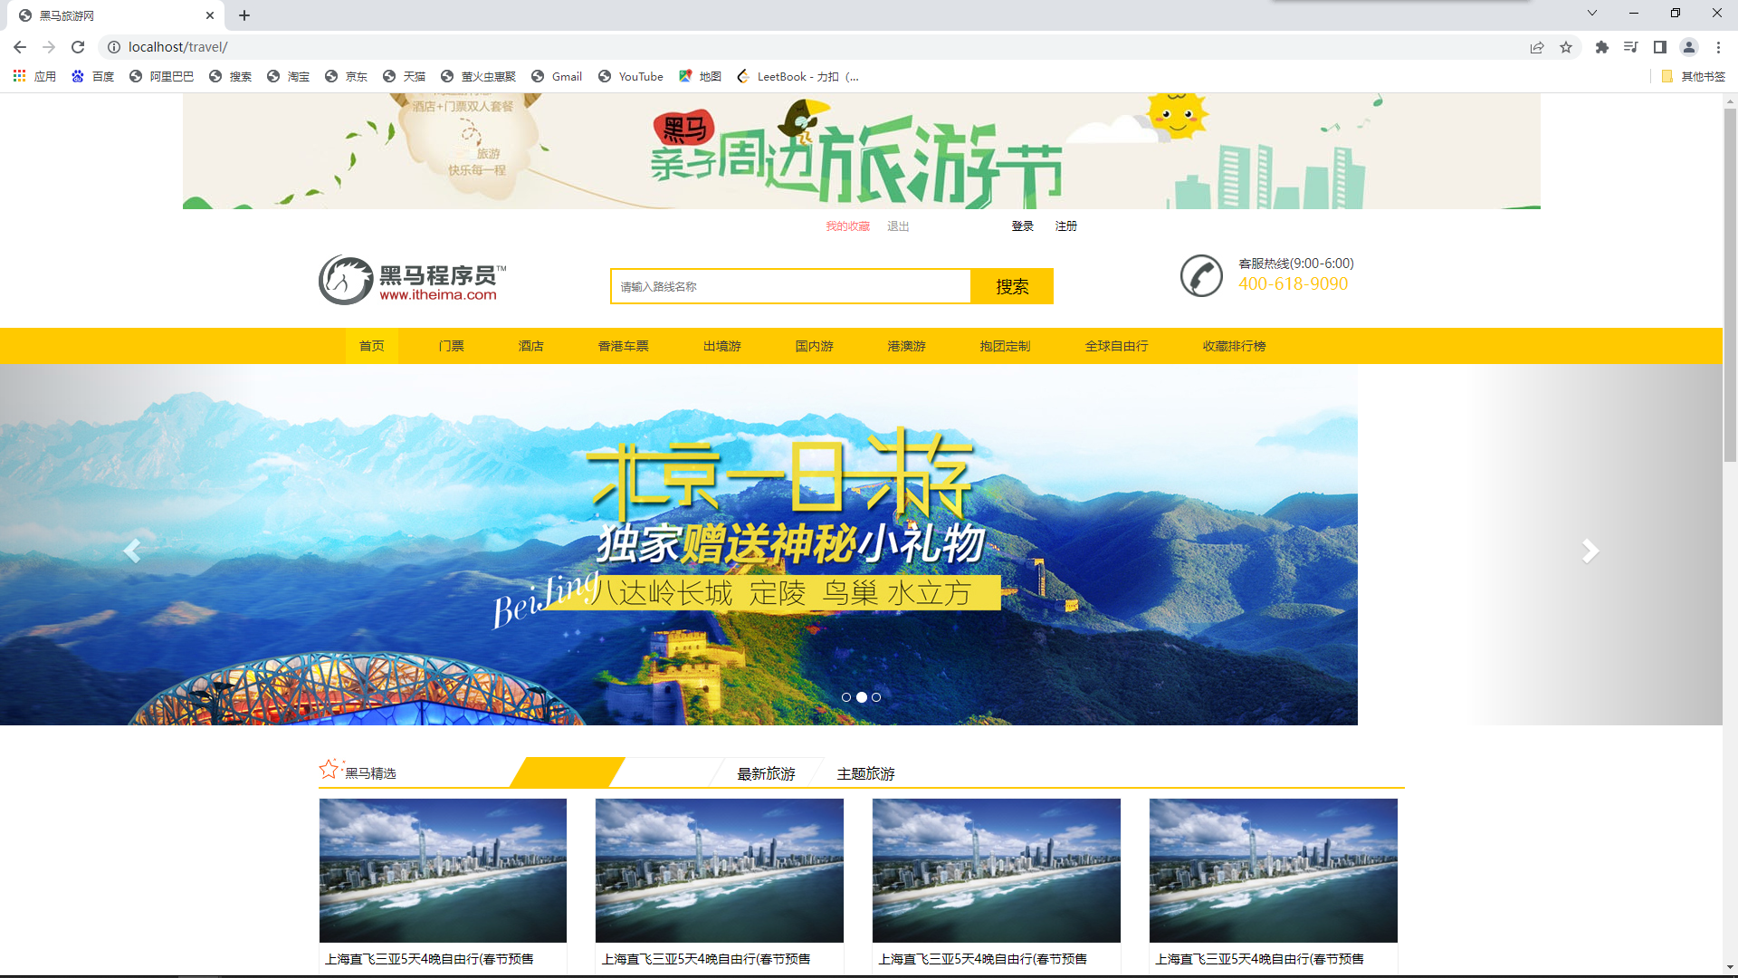Screen dimensions: 1738x978
Task: Switch to the 最新旅游 tab
Action: [766, 773]
